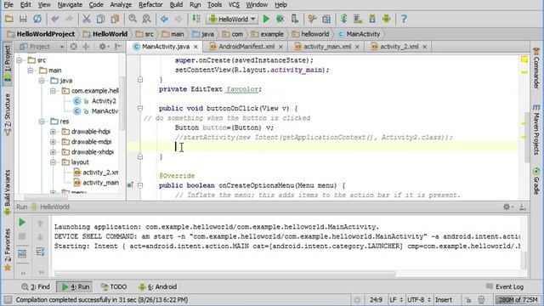The width and height of the screenshot is (544, 306).
Task: Open the Project view selector dropdown
Action: (x=42, y=47)
